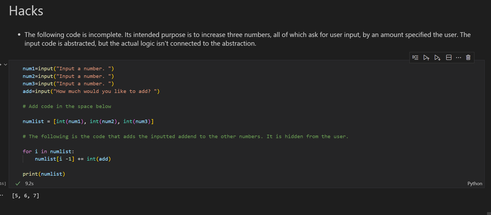Click the numlist = [int(num1)...] line
Viewport: 491px width, 215px height.
pos(88,121)
